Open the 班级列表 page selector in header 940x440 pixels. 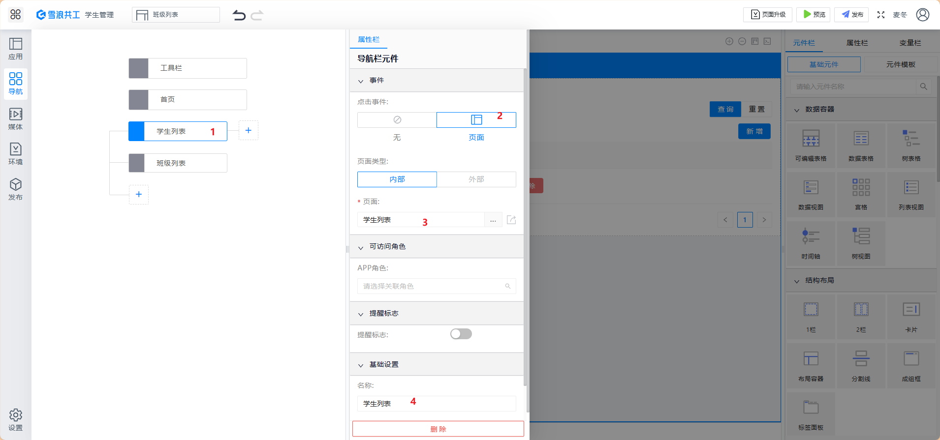(x=176, y=15)
